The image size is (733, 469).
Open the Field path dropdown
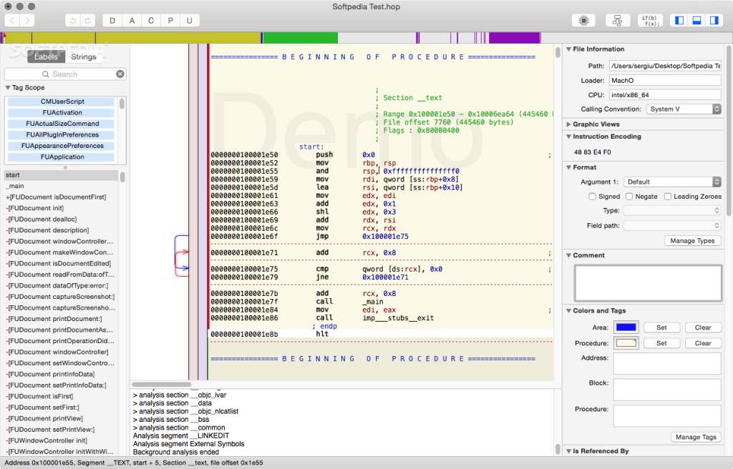point(672,226)
